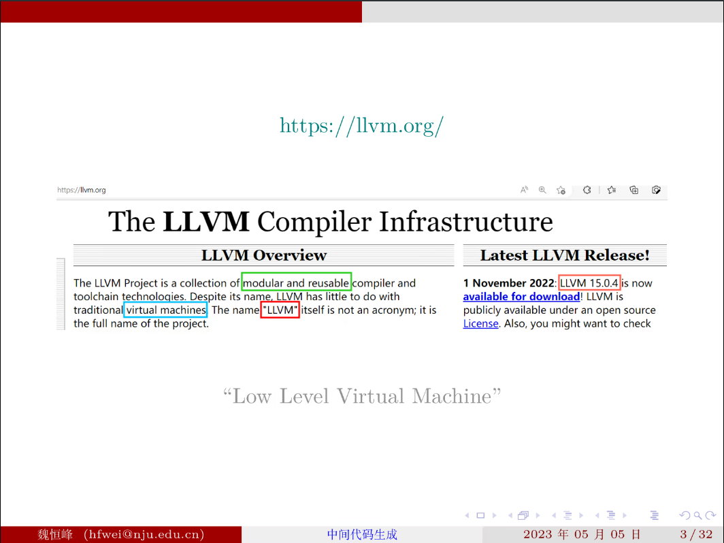
Task: Click the '1 November 2022' release date text
Action: (508, 283)
